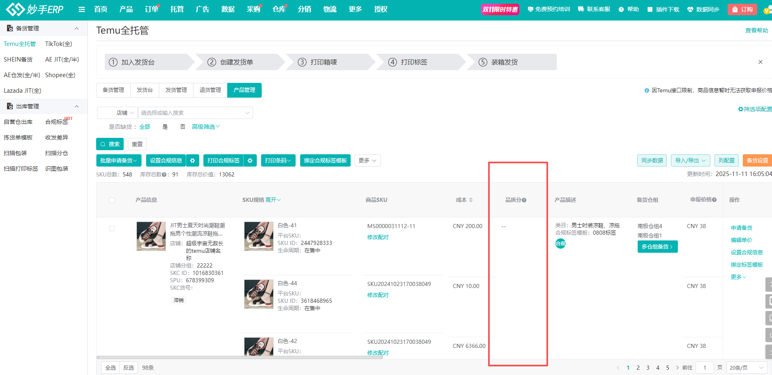
Task: Open 首页 in the top navigation
Action: [101, 9]
